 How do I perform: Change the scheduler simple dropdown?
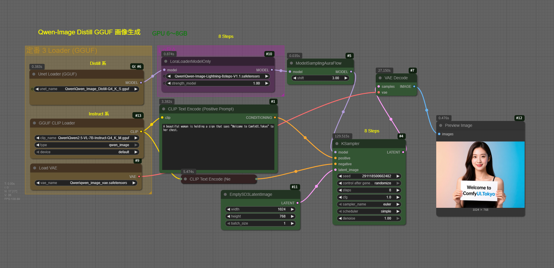point(369,211)
